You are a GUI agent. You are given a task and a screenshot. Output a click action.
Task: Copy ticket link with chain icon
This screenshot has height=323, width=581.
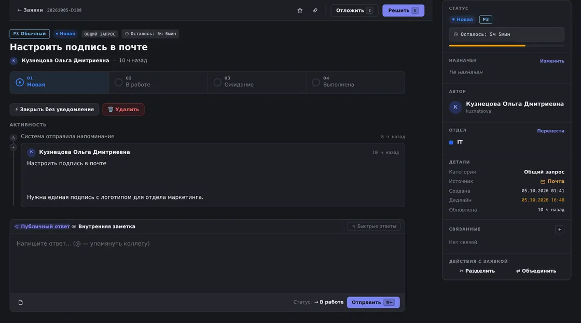coord(315,10)
